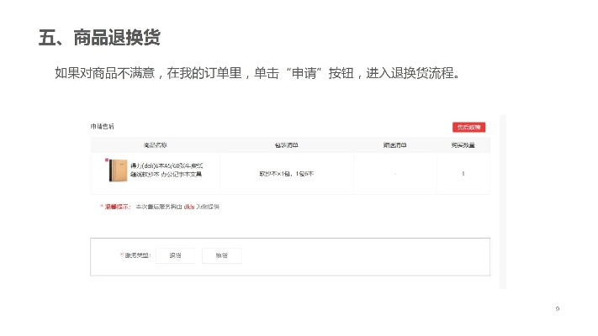Click the slide page number 9

pos(558,309)
